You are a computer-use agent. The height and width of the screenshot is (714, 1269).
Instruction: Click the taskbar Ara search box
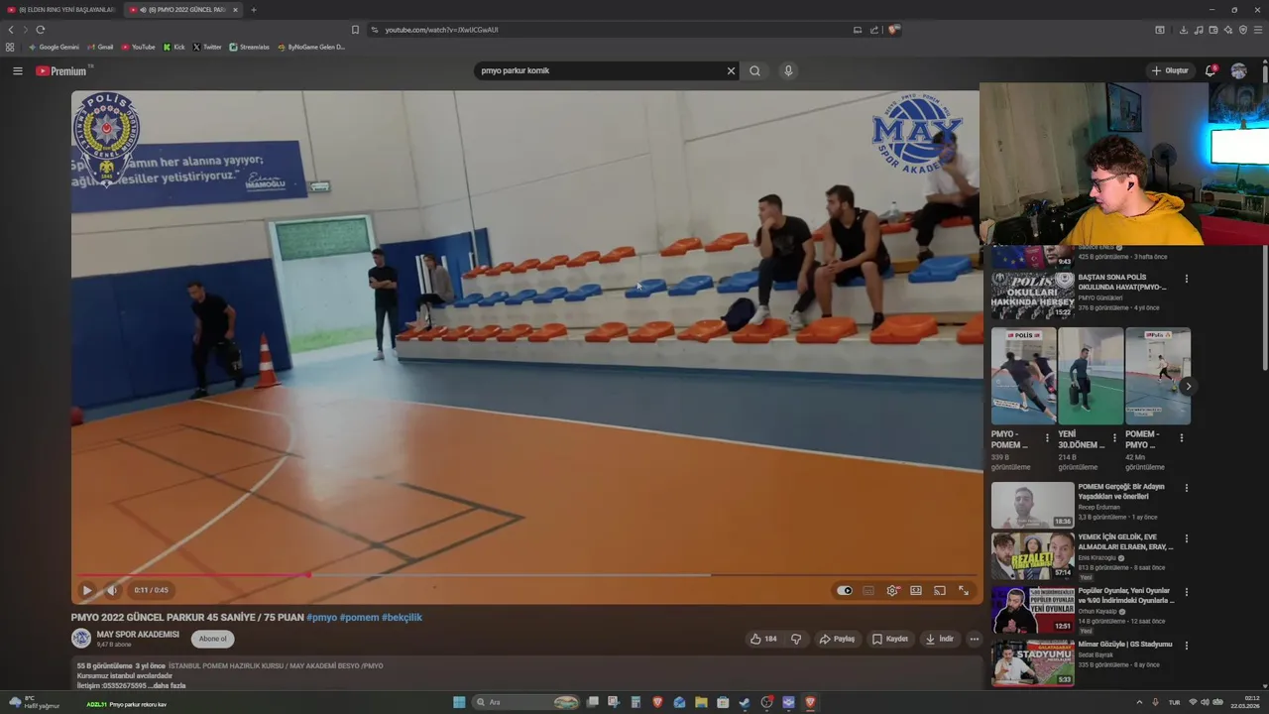tap(525, 702)
